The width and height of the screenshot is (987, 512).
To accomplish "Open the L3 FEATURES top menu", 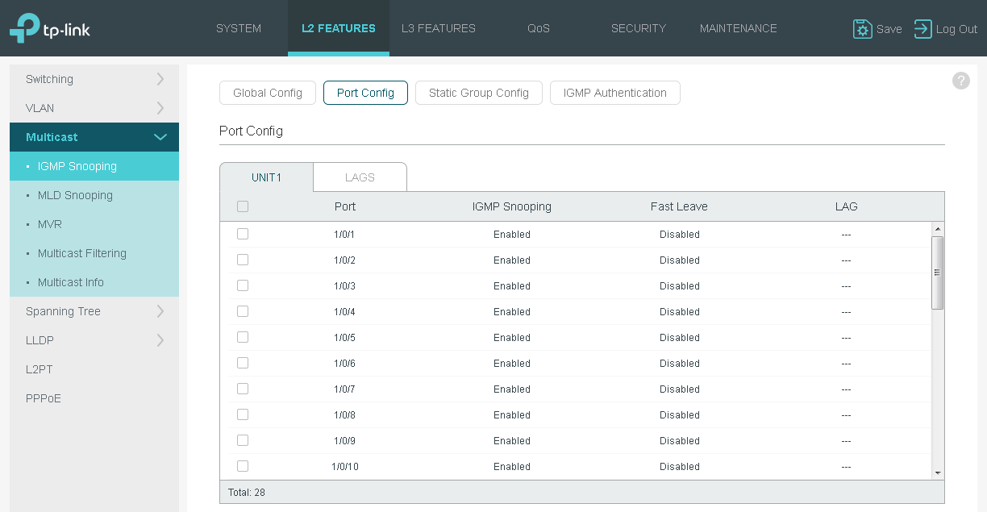I will pyautogui.click(x=439, y=28).
